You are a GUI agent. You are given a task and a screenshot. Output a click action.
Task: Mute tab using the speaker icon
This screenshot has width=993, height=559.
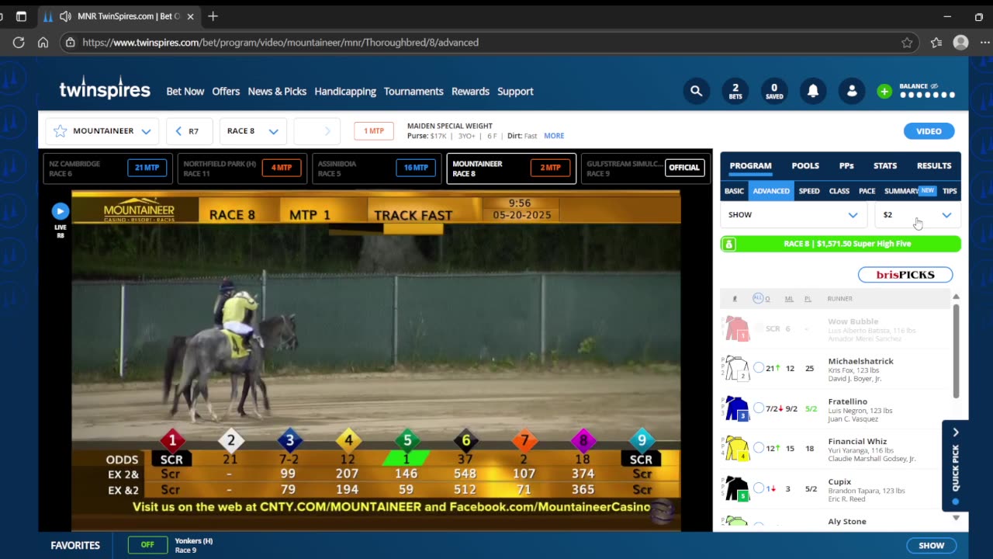(65, 16)
